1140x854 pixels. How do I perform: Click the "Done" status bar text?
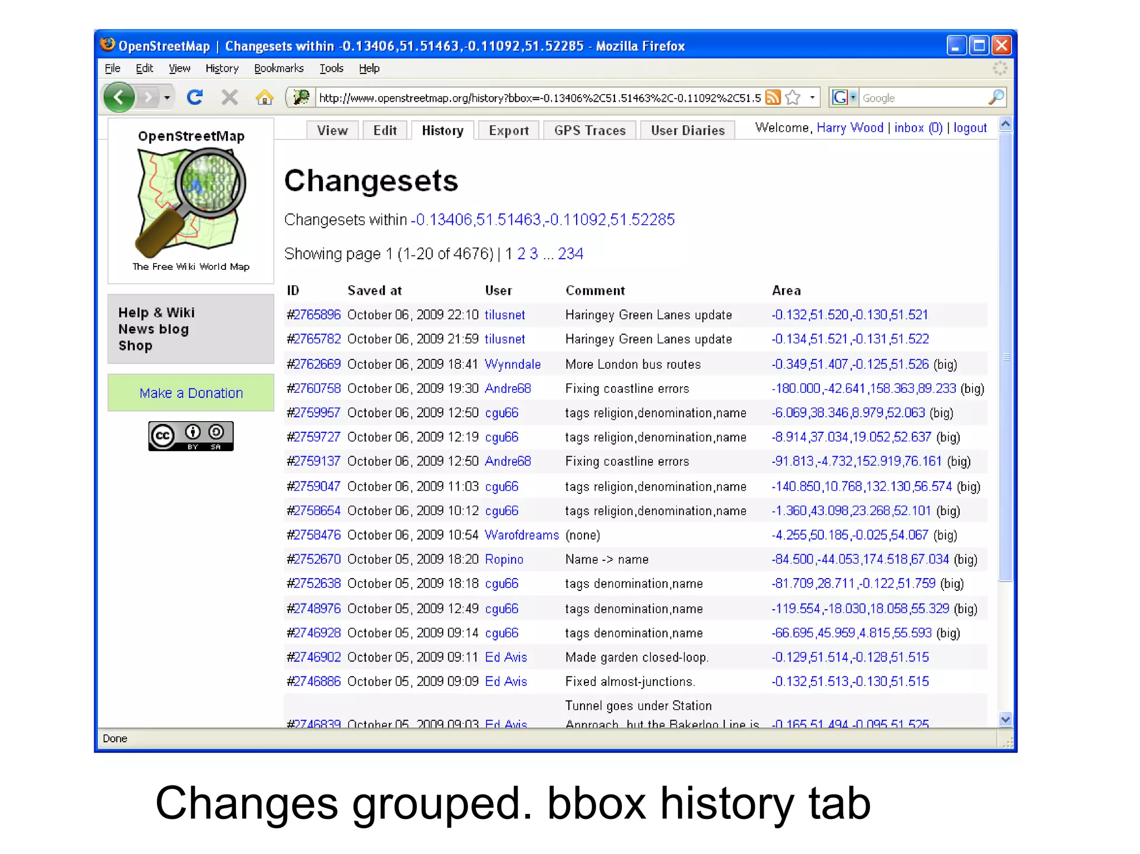click(115, 738)
